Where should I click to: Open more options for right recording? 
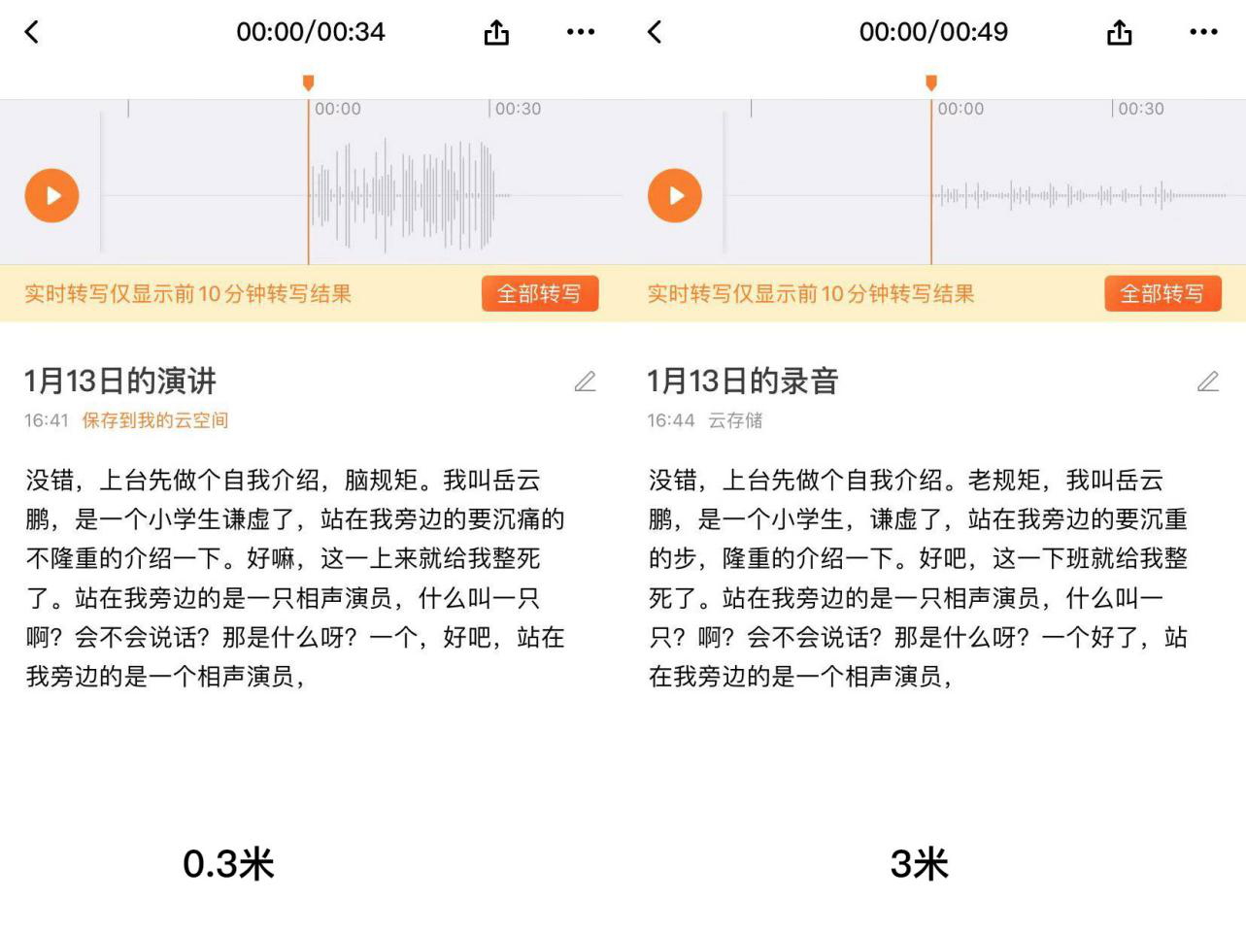(x=1203, y=32)
